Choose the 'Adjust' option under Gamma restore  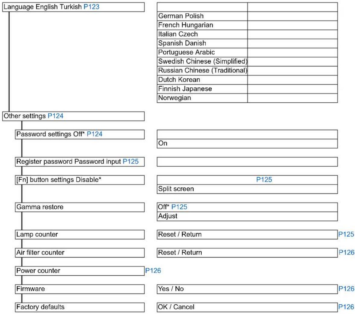(247, 216)
